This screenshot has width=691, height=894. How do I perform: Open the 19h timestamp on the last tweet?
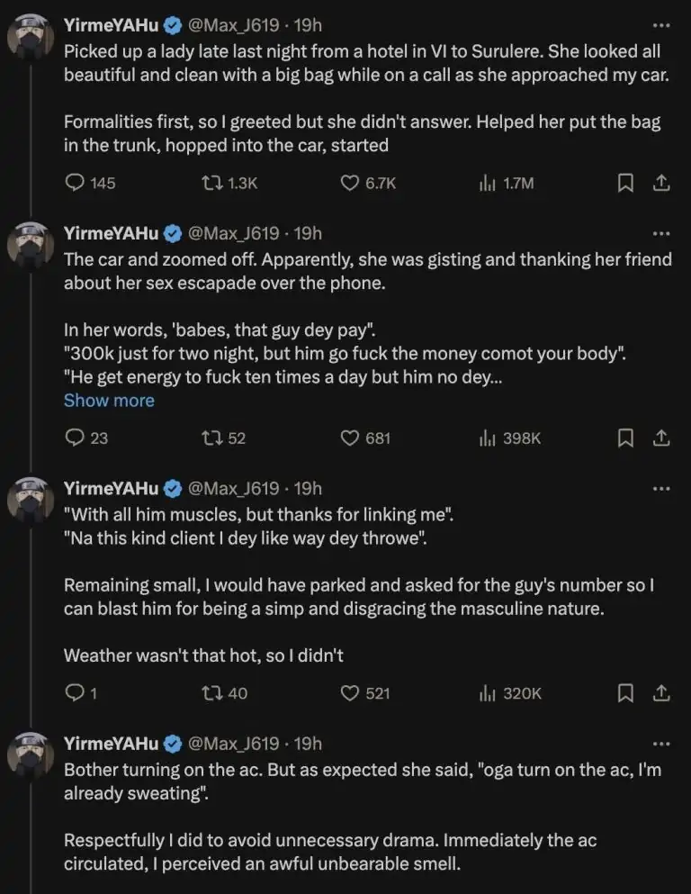coord(308,744)
